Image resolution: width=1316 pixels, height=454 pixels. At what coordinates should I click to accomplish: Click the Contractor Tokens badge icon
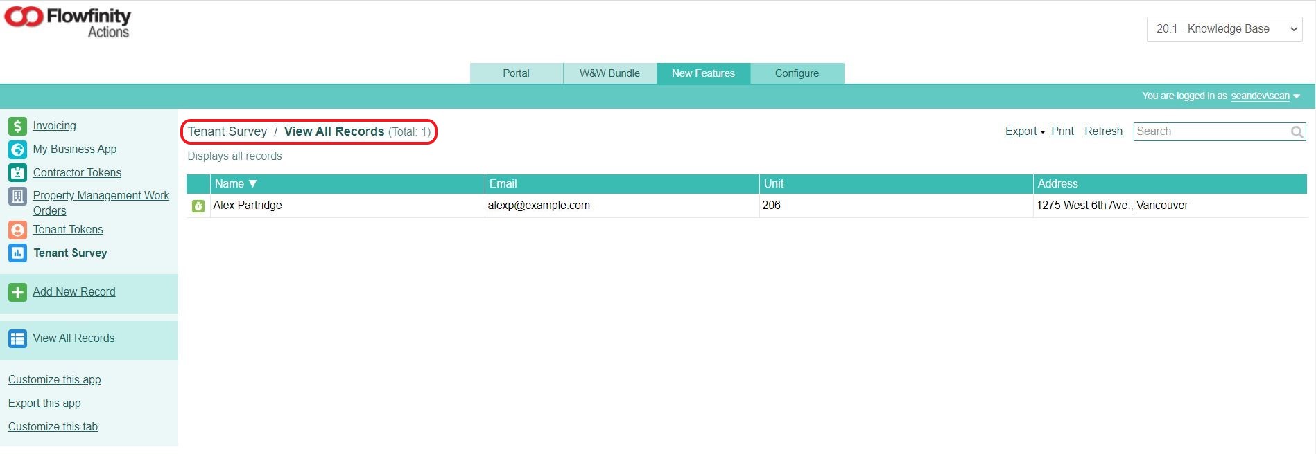click(17, 173)
